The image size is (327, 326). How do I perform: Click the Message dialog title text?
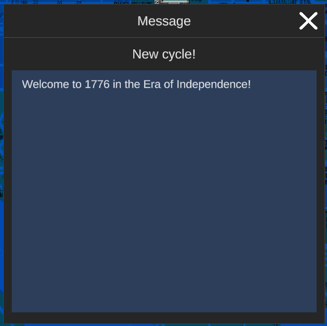coord(164,21)
